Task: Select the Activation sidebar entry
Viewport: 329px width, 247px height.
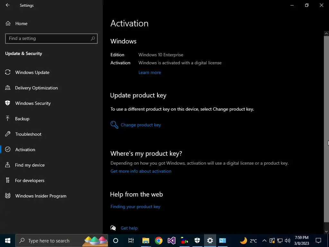Action: click(25, 150)
